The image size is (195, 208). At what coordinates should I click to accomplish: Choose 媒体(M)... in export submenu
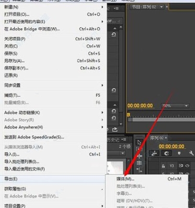click(147, 179)
